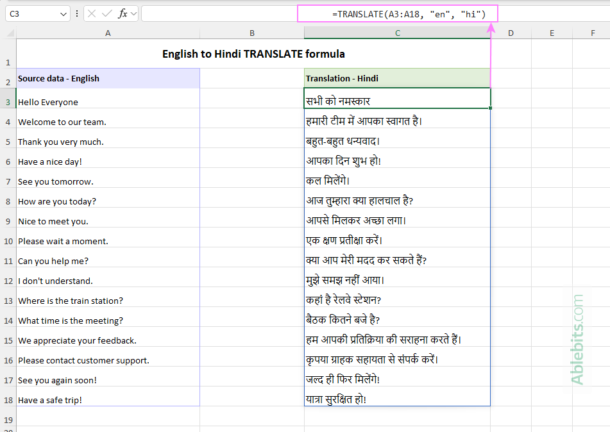Select row 2 header

tap(8, 78)
